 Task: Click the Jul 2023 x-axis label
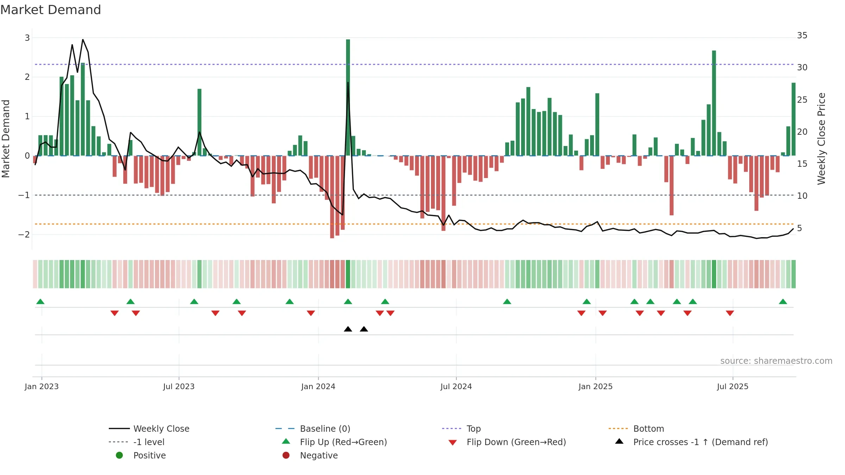tap(179, 386)
